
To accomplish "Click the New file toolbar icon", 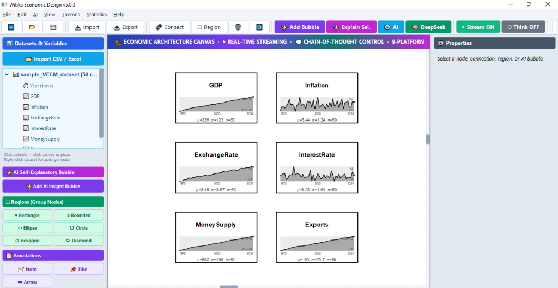I will tap(11, 27).
